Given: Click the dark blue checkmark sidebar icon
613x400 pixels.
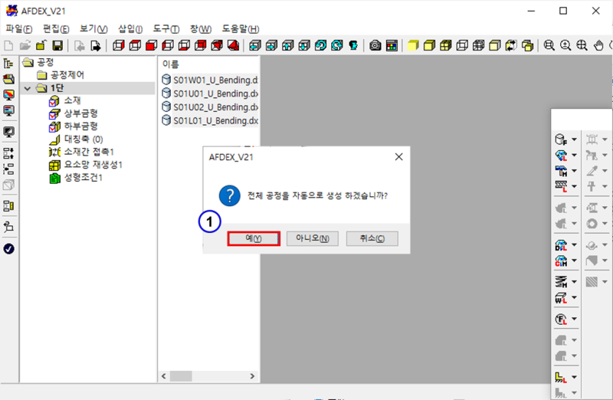Looking at the screenshot, I should (x=9, y=248).
